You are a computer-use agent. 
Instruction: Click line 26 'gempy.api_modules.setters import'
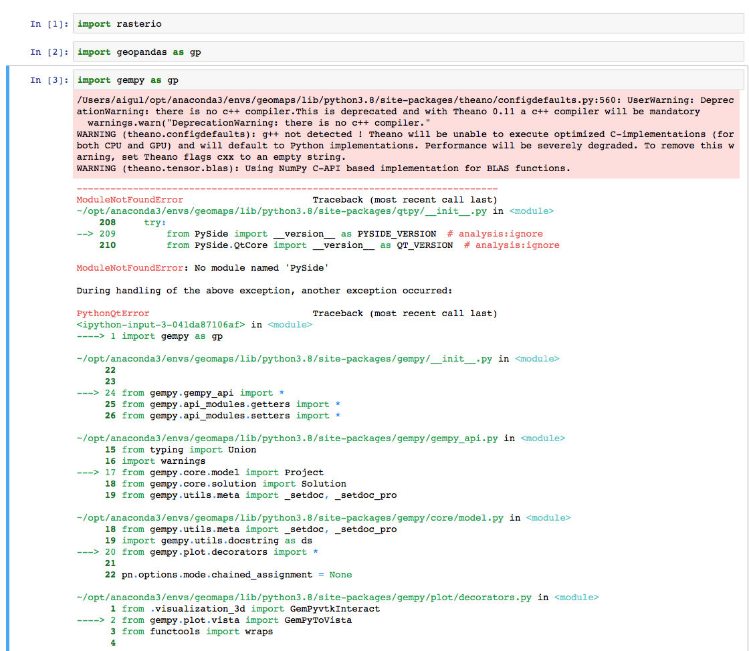coord(222,416)
